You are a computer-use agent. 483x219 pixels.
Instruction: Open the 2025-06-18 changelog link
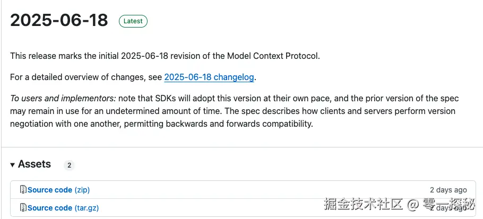tap(209, 77)
